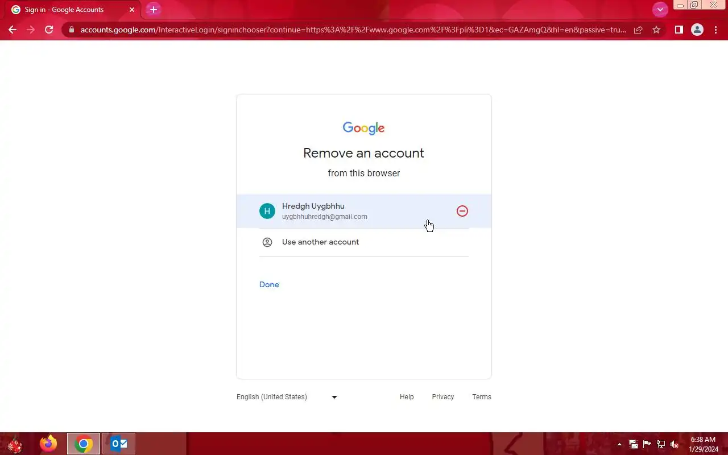Close the Sign in - Google Accounts tab
Image resolution: width=728 pixels, height=455 pixels.
coord(132,10)
